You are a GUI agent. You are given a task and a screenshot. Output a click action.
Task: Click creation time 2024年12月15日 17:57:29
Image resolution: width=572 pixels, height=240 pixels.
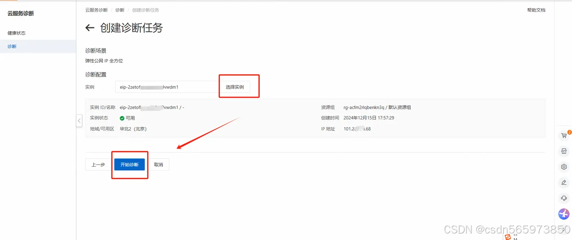pyautogui.click(x=369, y=118)
